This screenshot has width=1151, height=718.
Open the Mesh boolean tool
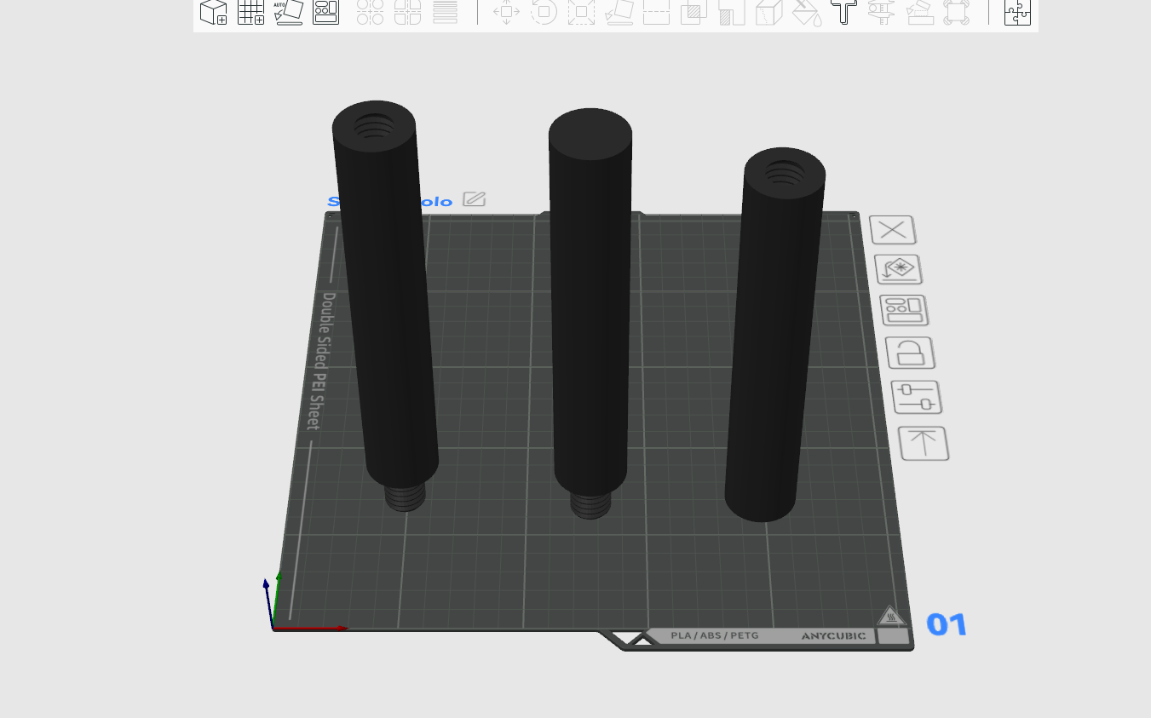click(x=693, y=12)
